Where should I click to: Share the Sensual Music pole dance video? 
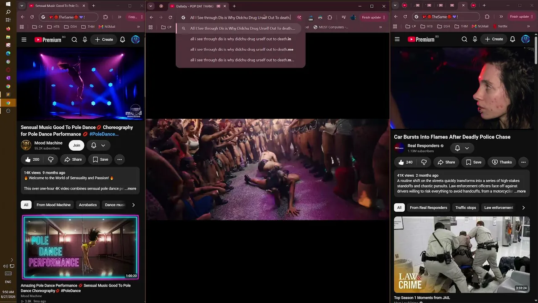(x=73, y=159)
